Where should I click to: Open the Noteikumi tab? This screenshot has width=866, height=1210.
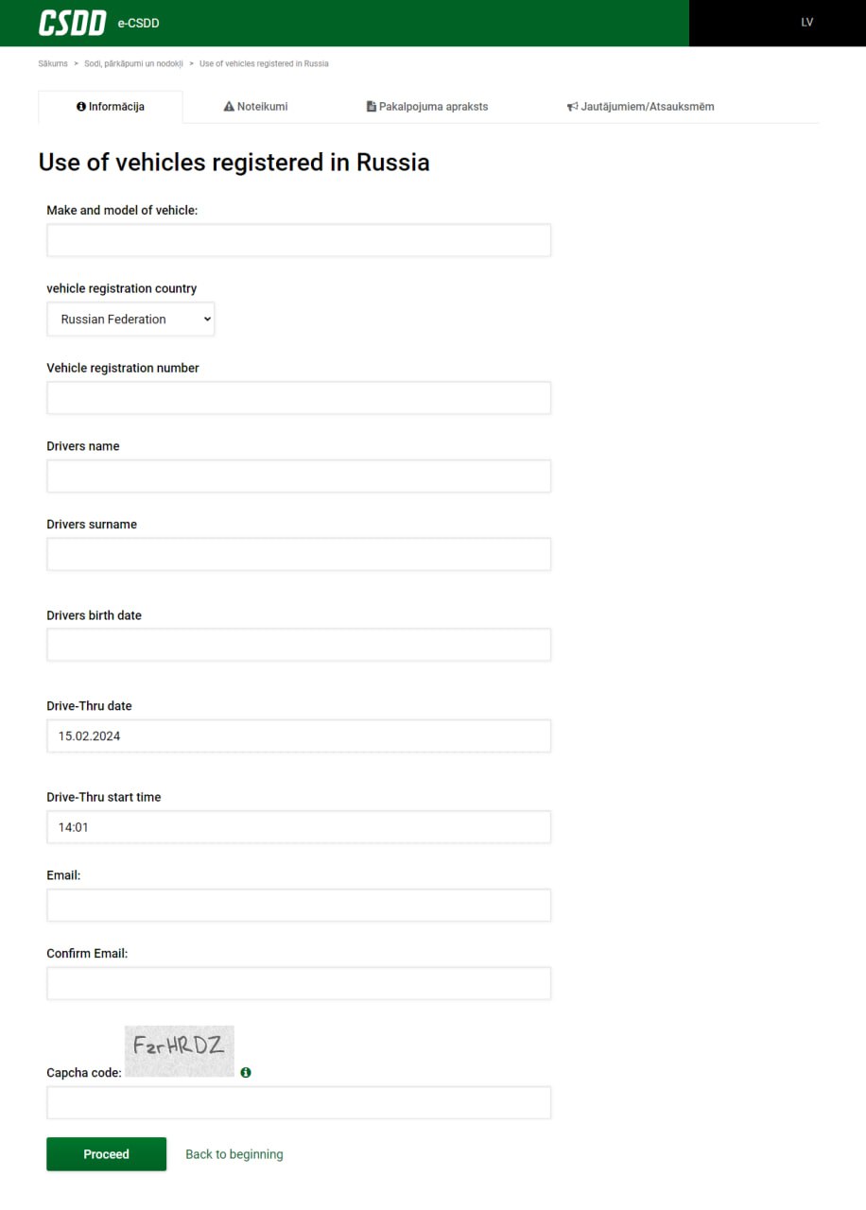pyautogui.click(x=255, y=107)
